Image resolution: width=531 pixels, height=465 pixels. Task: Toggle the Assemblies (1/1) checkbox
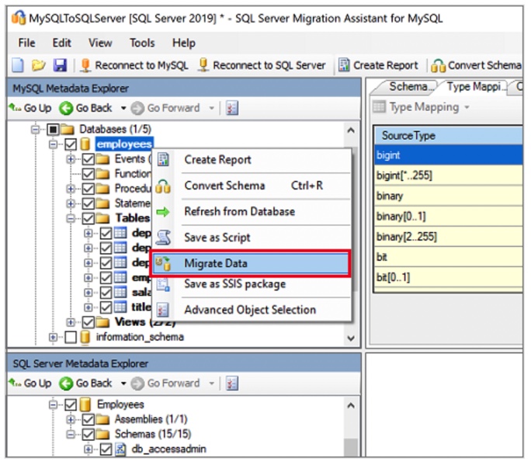click(88, 420)
